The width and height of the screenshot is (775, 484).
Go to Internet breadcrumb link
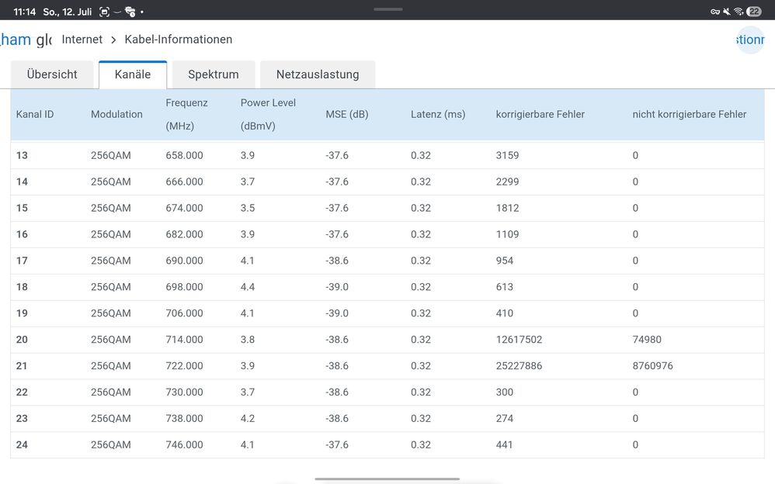pyautogui.click(x=82, y=40)
